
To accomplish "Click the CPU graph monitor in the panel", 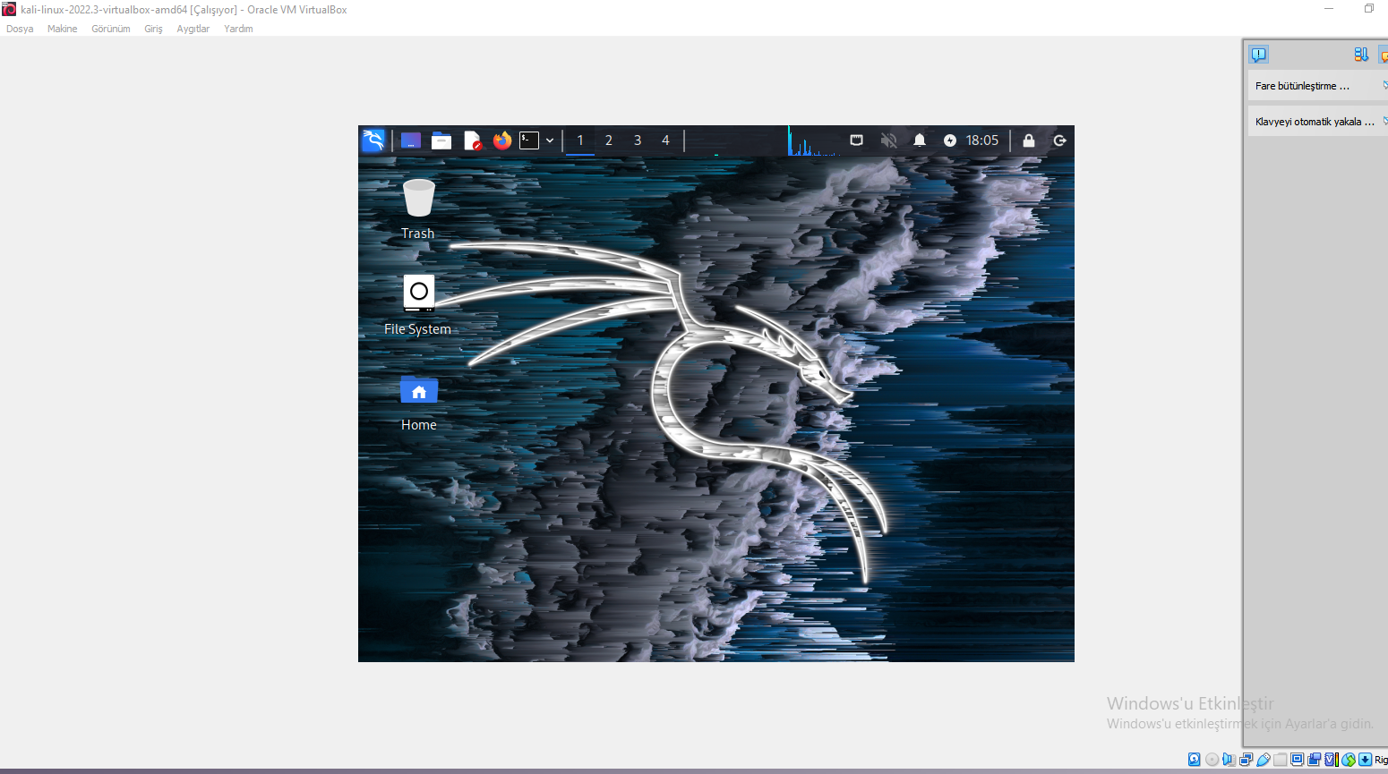I will pos(812,140).
